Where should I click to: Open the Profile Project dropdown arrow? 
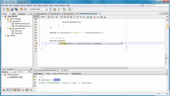tap(72, 9)
